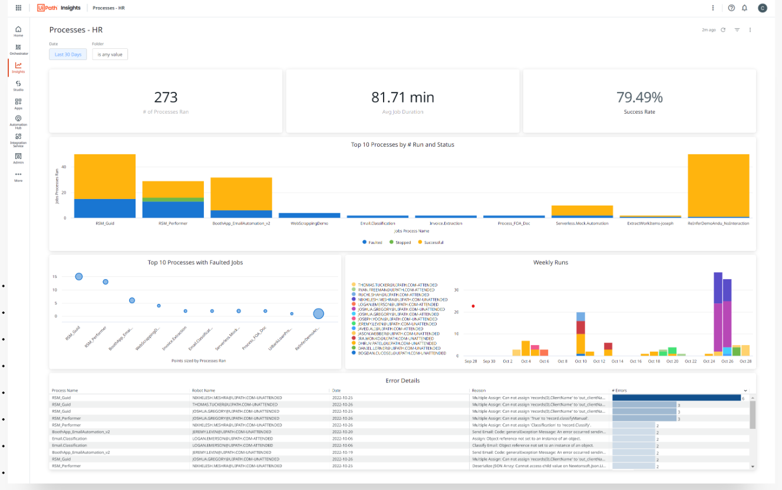Click the More ellipsis in the sidebar
Viewport: 782px width, 490px height.
coord(18,177)
